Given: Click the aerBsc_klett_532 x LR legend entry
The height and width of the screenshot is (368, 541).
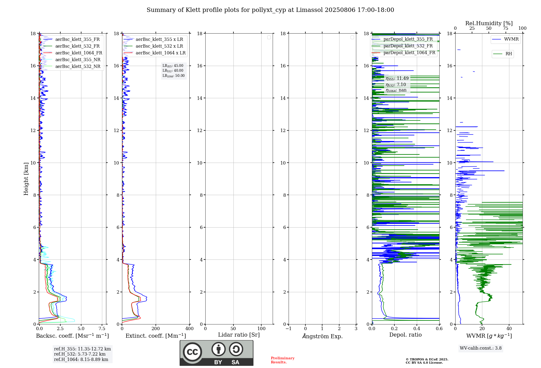Looking at the screenshot, I should [153, 46].
